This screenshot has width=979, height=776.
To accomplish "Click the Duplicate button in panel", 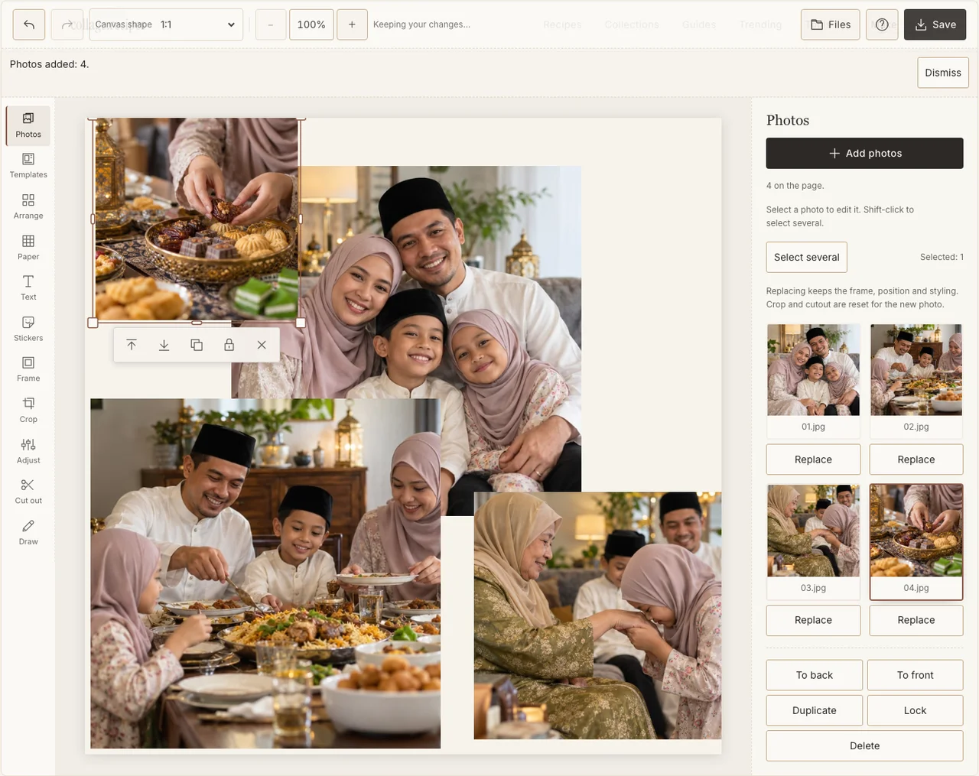I will [815, 710].
